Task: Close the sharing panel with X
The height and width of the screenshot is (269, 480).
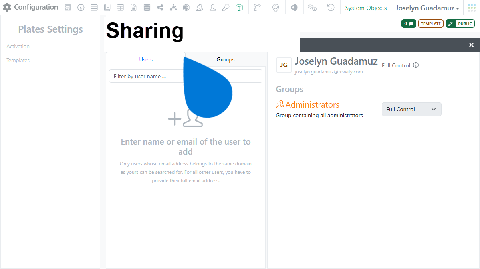Action: (x=471, y=45)
